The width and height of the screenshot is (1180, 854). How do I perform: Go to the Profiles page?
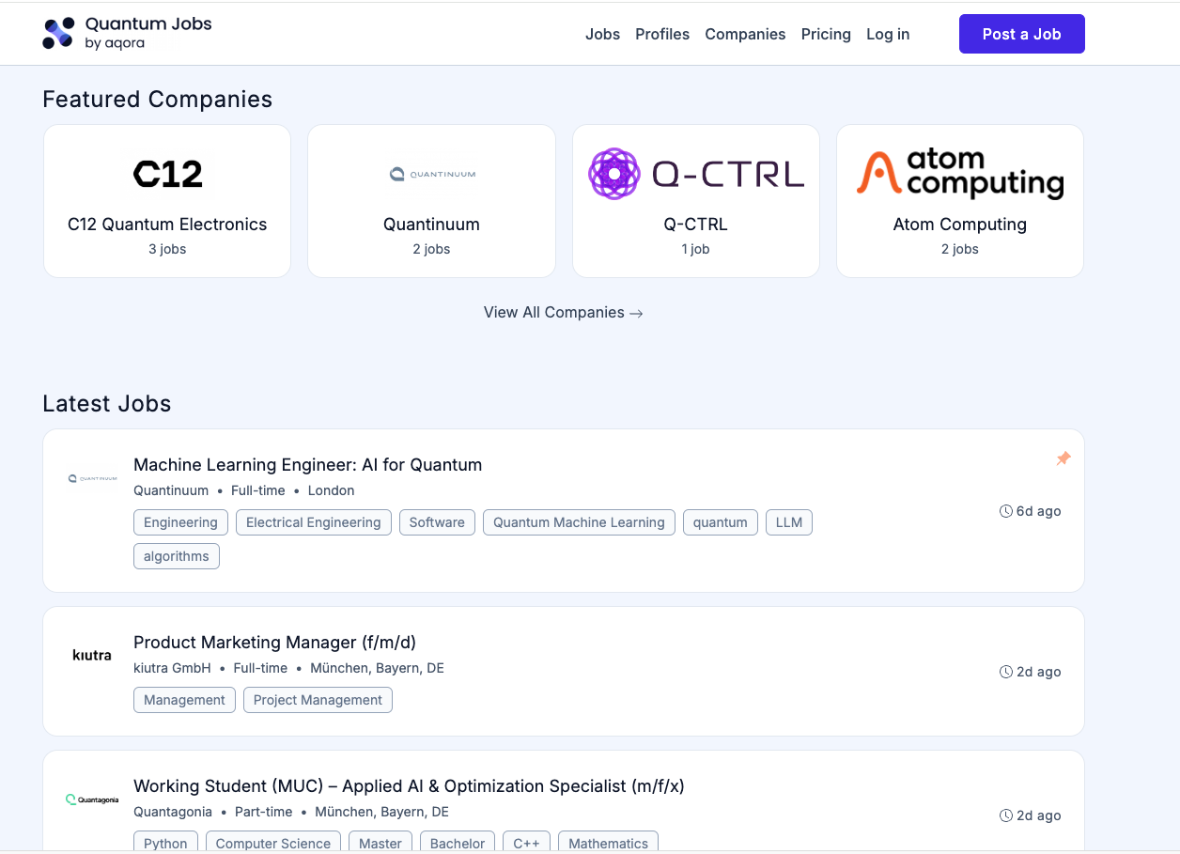click(662, 34)
